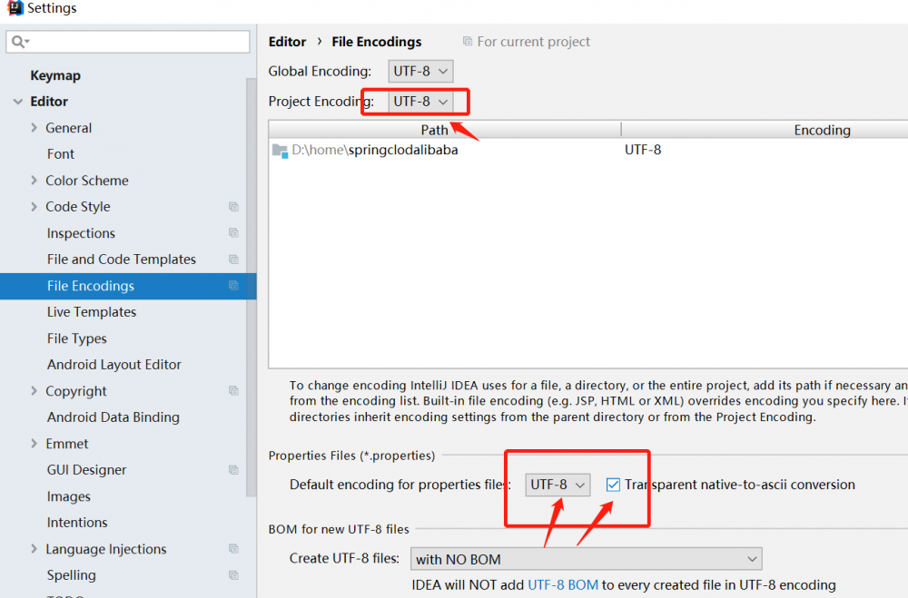Click the project-level icon beside Code Style
Image resolution: width=908 pixels, height=598 pixels.
tap(233, 207)
